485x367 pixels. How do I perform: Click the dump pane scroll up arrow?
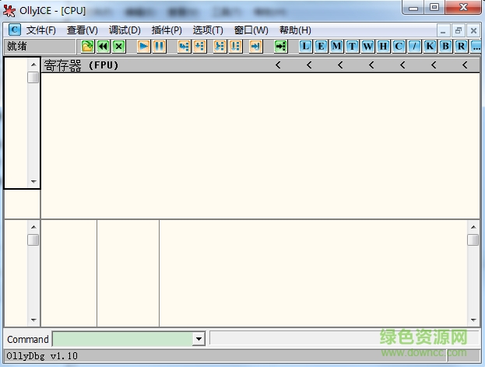click(x=33, y=227)
